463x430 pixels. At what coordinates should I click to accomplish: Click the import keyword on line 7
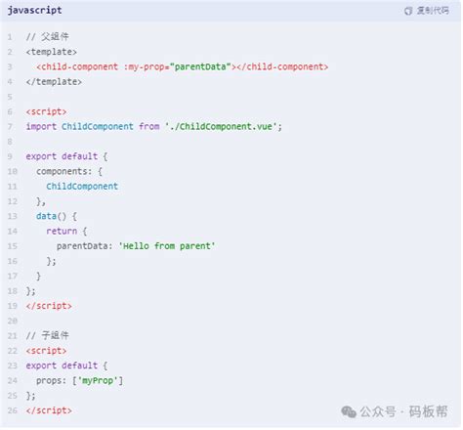(41, 127)
